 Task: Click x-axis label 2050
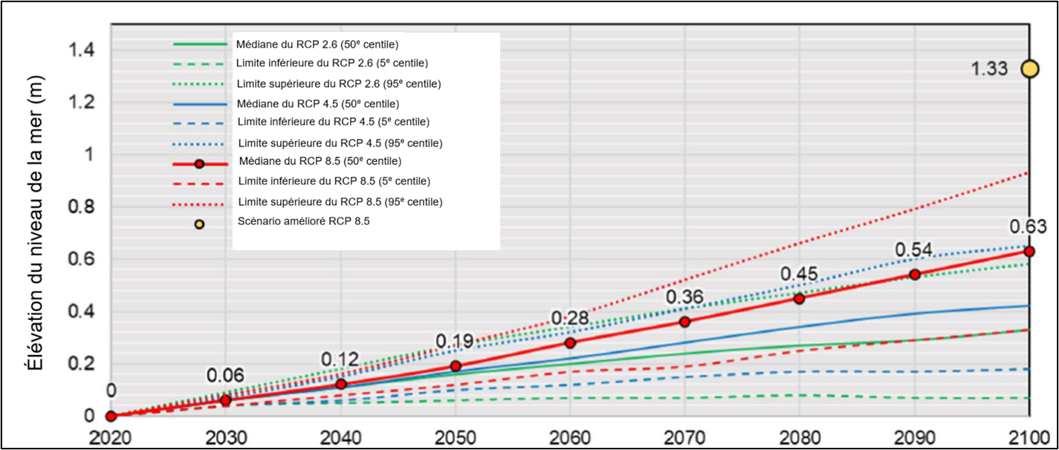455,437
